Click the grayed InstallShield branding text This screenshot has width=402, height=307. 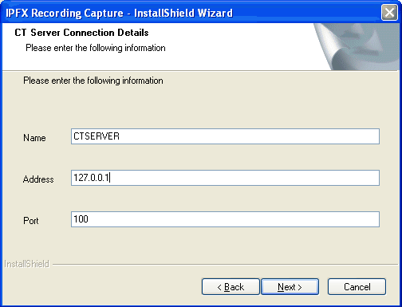click(26, 264)
